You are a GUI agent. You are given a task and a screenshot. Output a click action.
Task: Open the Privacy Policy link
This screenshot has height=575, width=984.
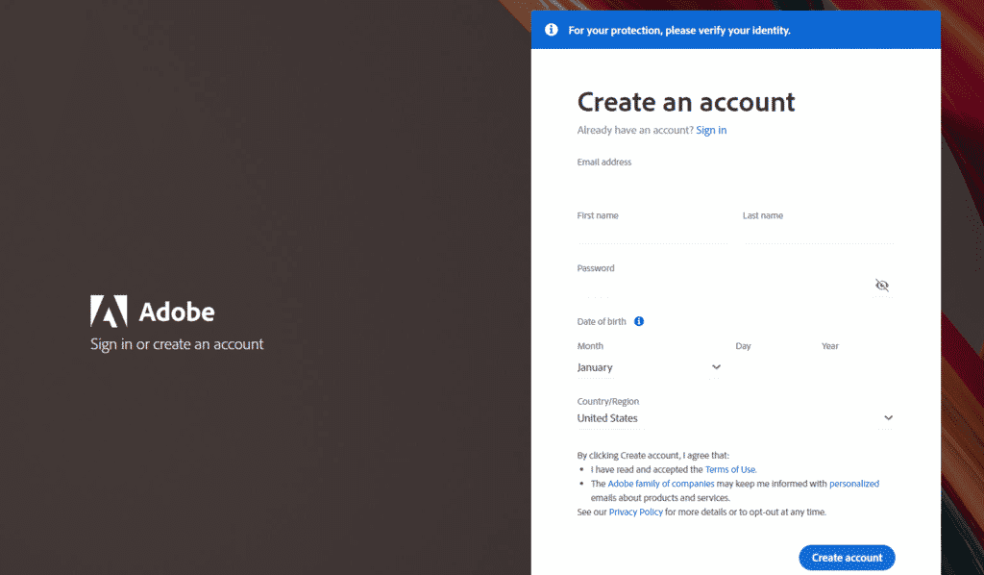coord(635,512)
